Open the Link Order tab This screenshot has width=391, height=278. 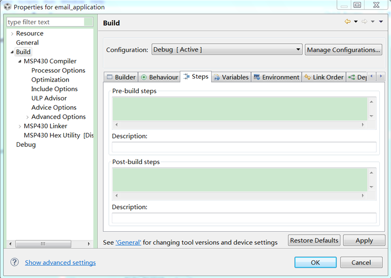click(x=324, y=77)
